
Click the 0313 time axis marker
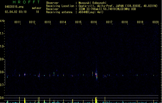point(48,22)
